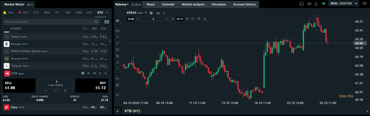
Task: Click the add-to-list icon in XTB row
Action: tap(106, 73)
